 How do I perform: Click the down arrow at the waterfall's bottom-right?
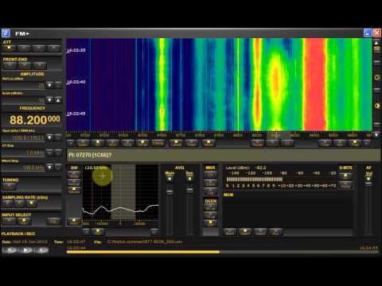376,135
